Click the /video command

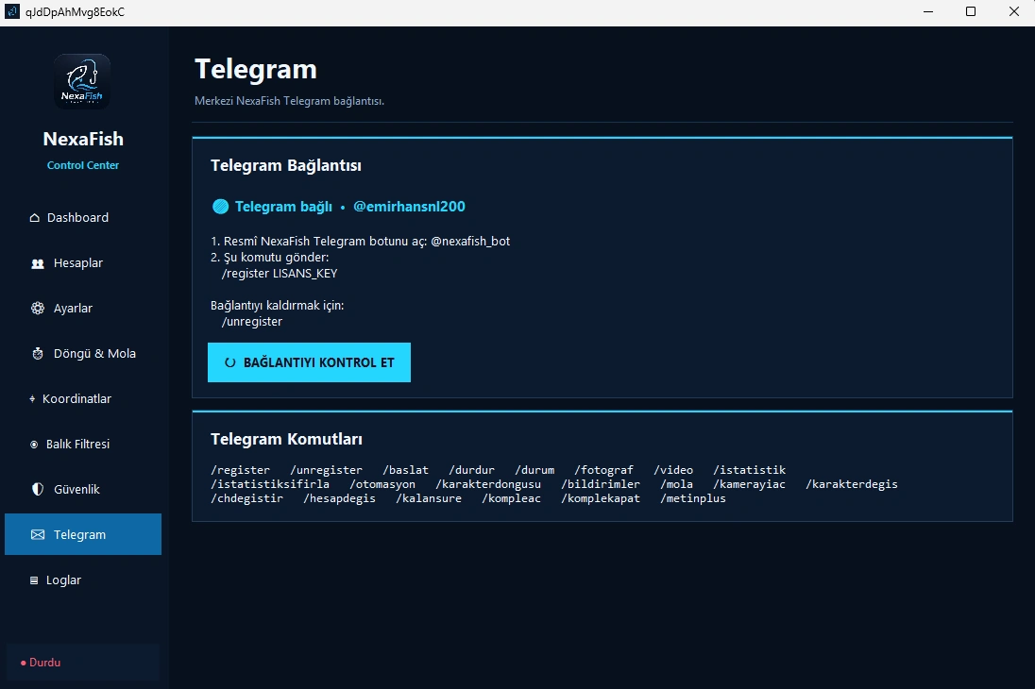673,470
